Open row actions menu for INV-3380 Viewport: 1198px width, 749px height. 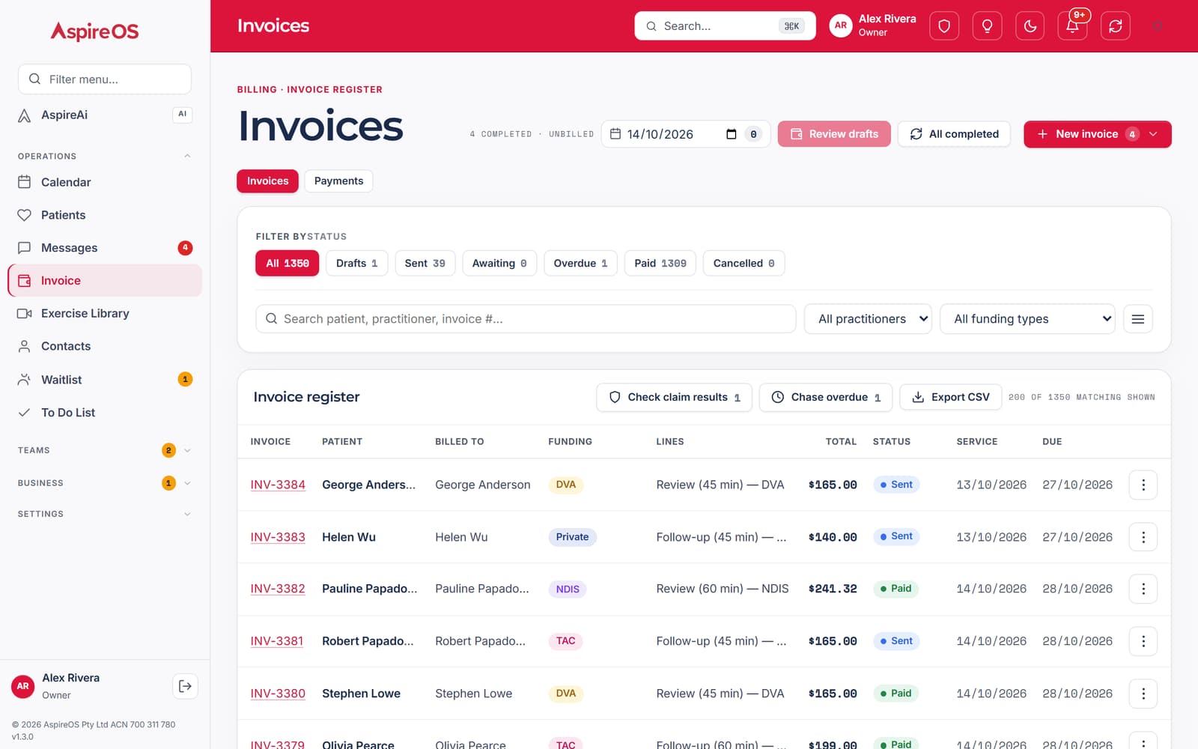(1143, 694)
